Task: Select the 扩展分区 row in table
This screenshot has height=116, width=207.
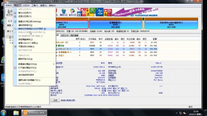Action: (106, 46)
